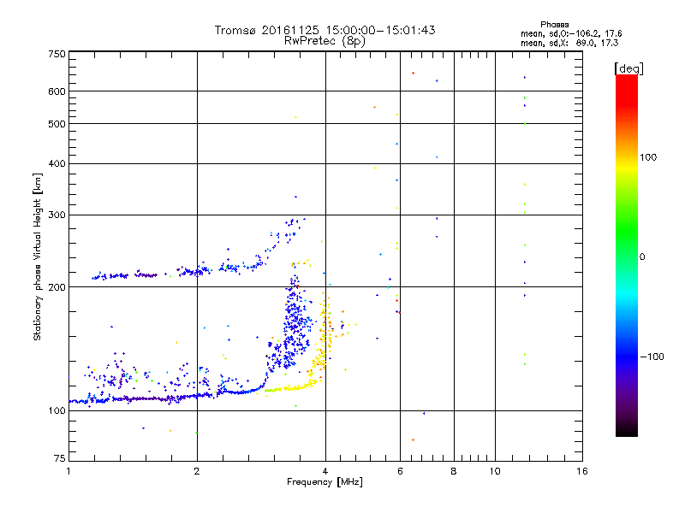
Task: Click the y-axis tick label '400'
Action: coord(57,163)
